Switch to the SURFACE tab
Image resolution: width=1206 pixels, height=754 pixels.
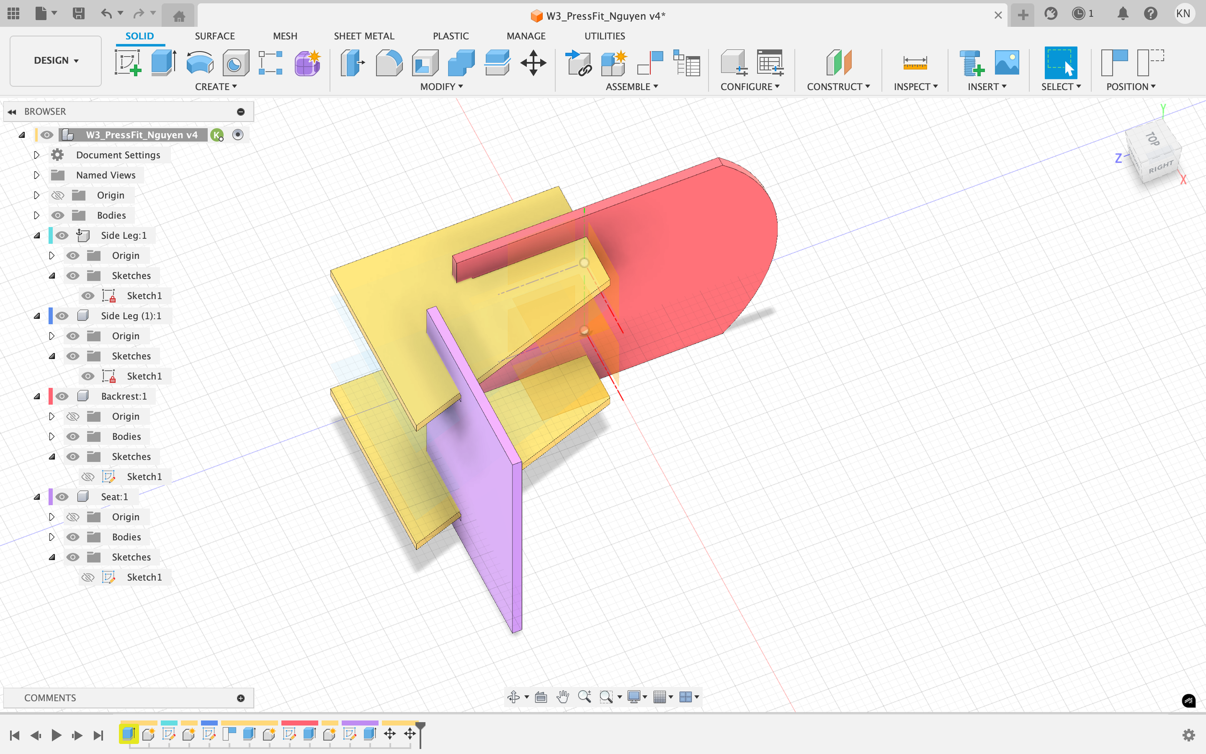pyautogui.click(x=215, y=36)
